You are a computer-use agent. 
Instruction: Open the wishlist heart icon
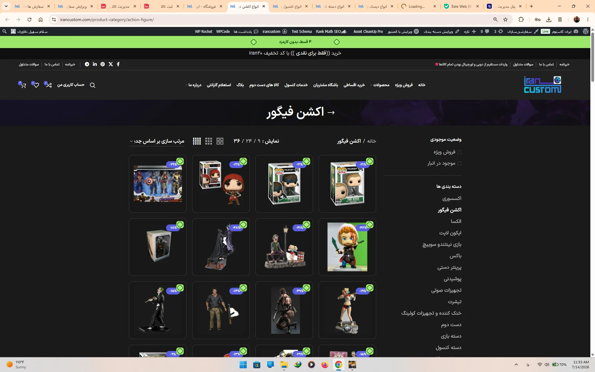coord(36,85)
